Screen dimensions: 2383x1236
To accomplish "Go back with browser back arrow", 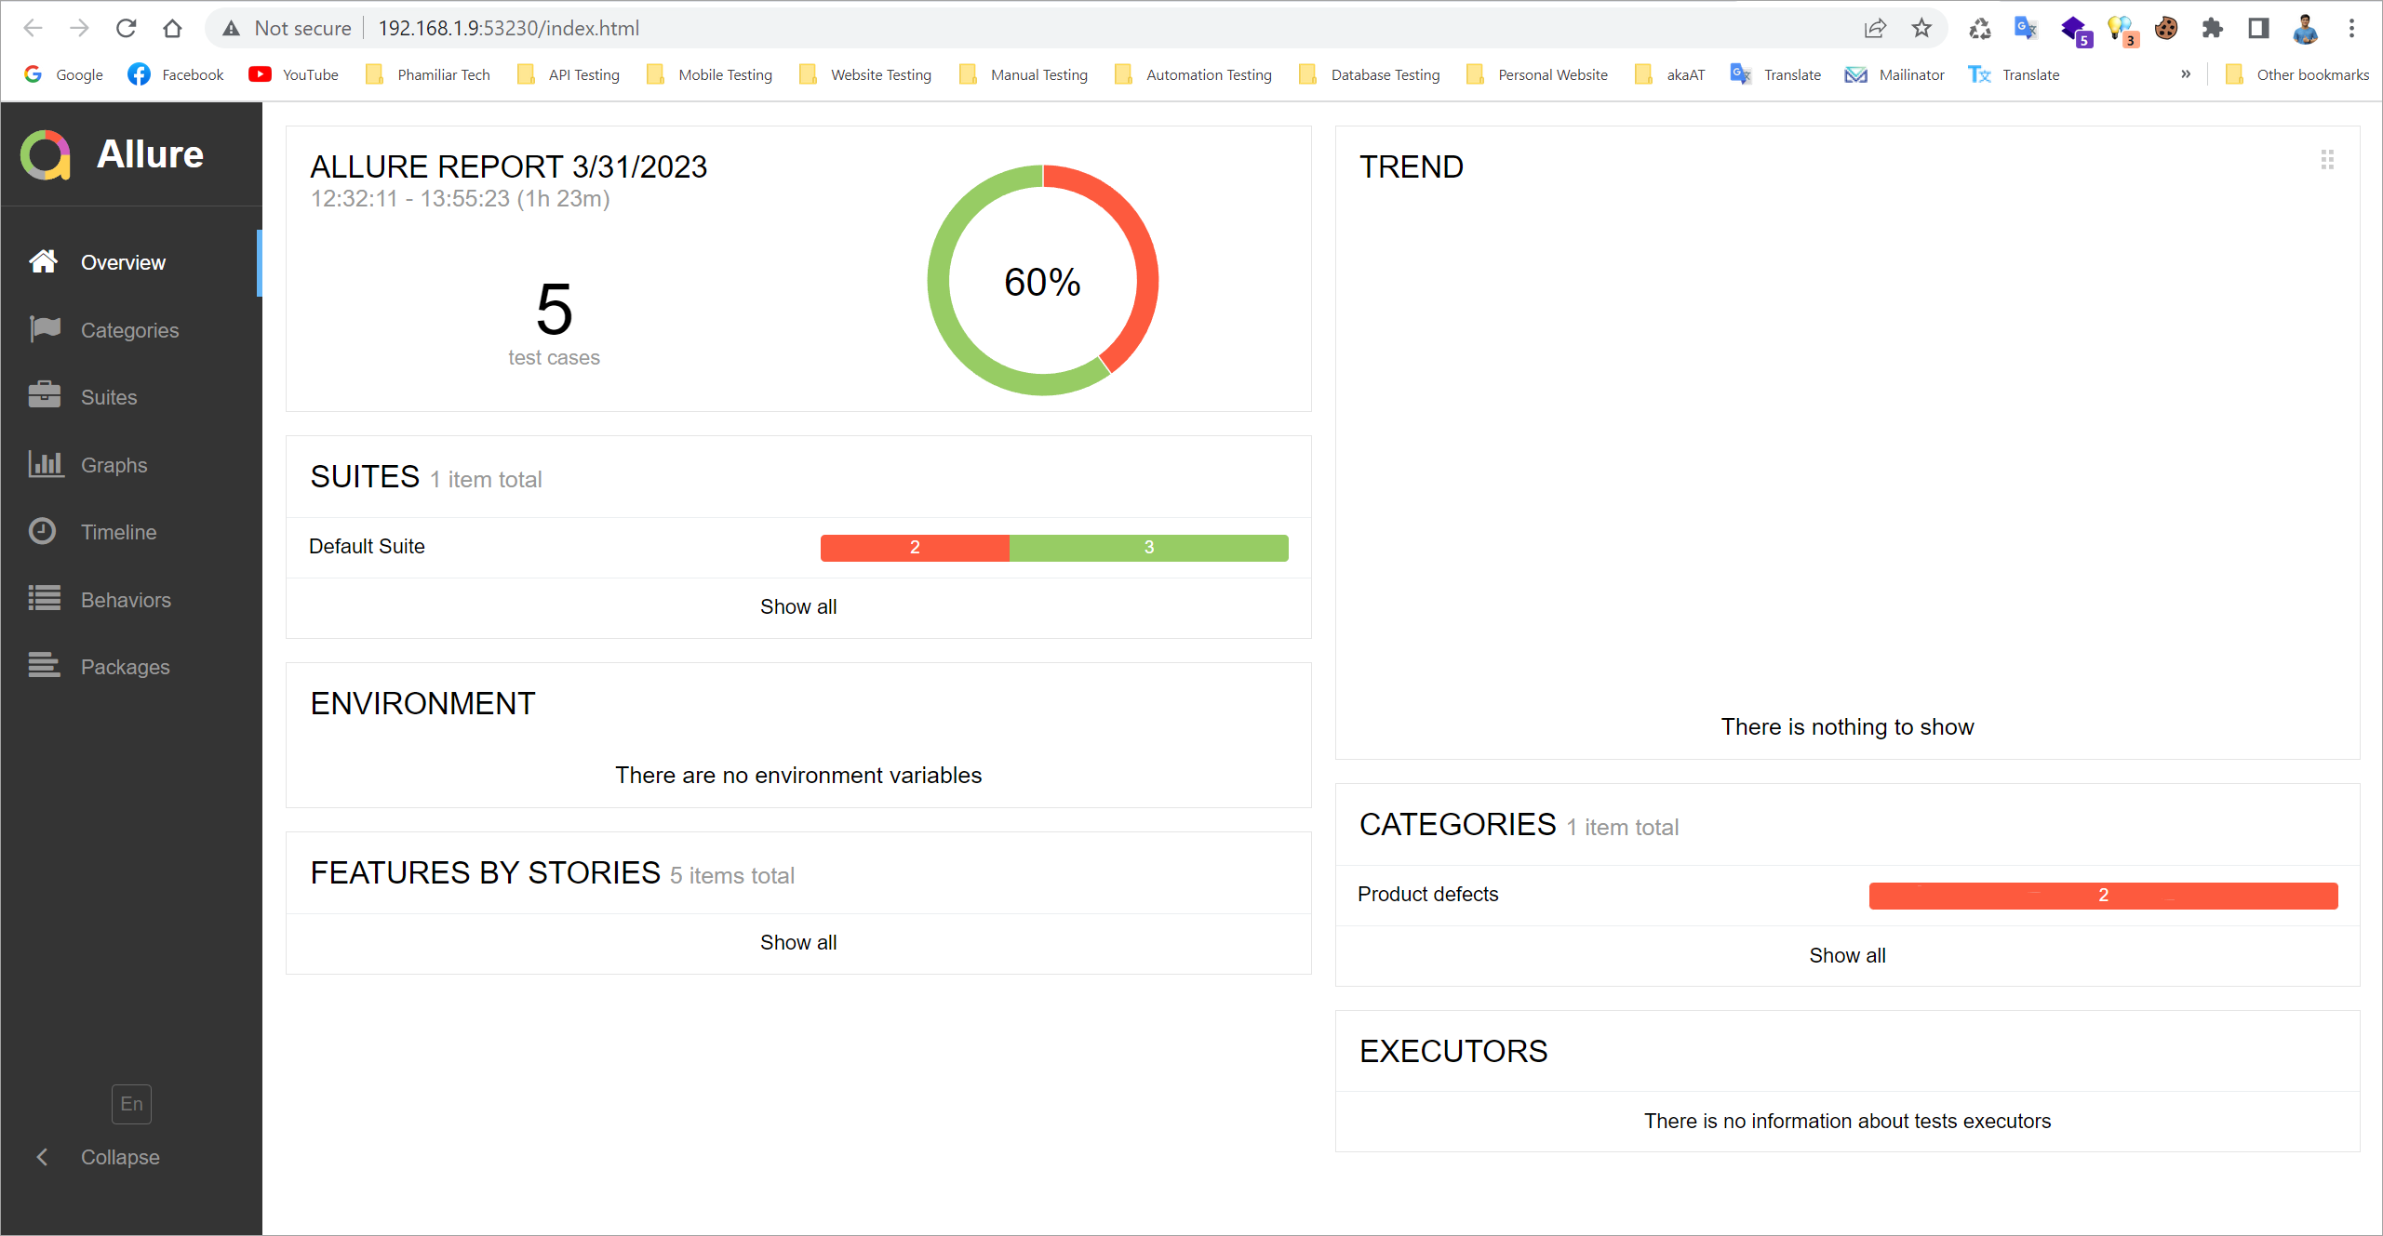I will point(33,28).
